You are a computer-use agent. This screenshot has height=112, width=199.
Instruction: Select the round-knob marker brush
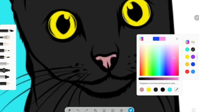point(5,70)
